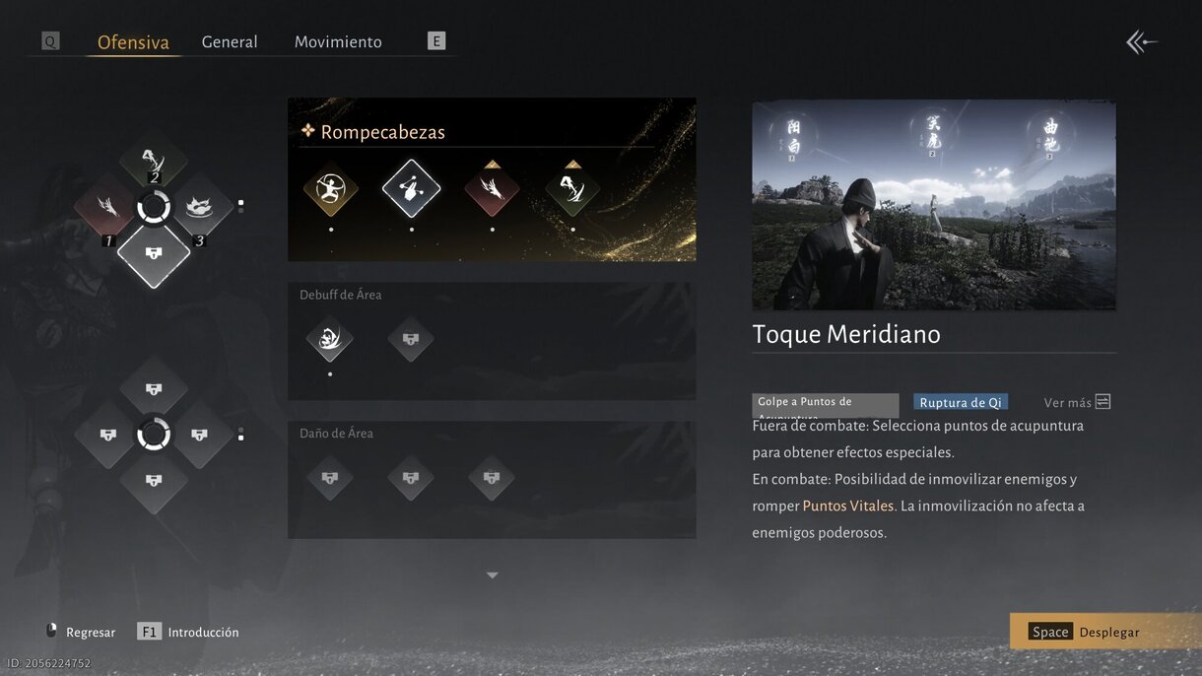
Task: Choose the red wing skill in Rompecabezas
Action: [492, 187]
